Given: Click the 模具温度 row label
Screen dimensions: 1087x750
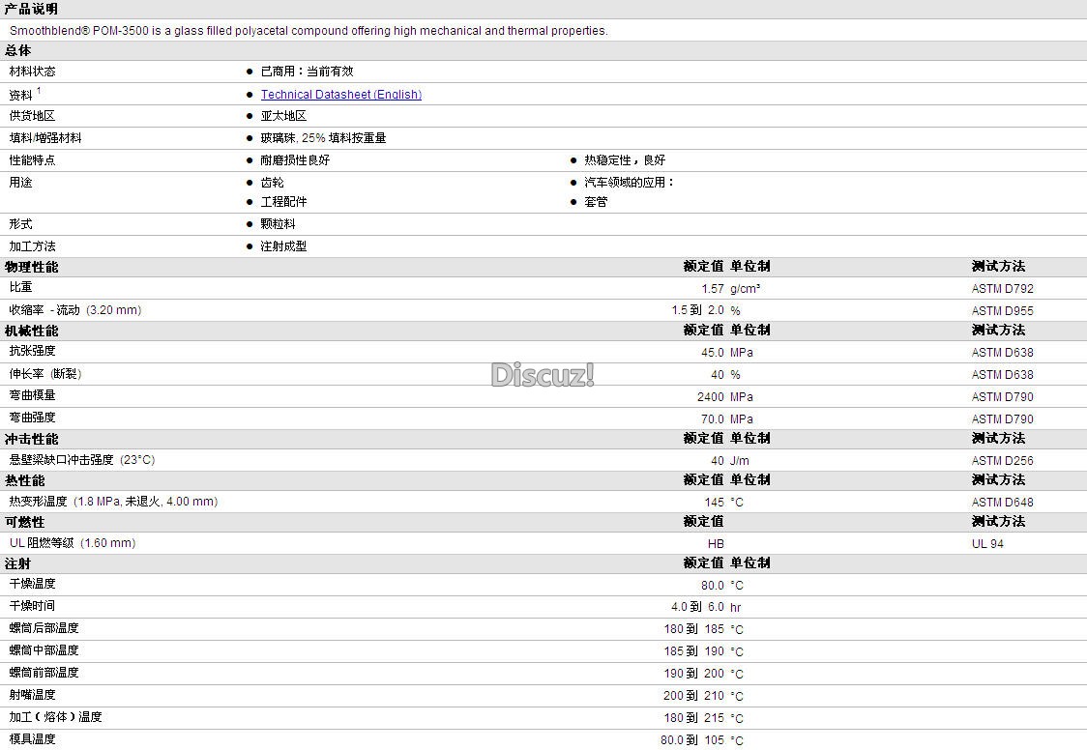Looking at the screenshot, I should [x=32, y=738].
